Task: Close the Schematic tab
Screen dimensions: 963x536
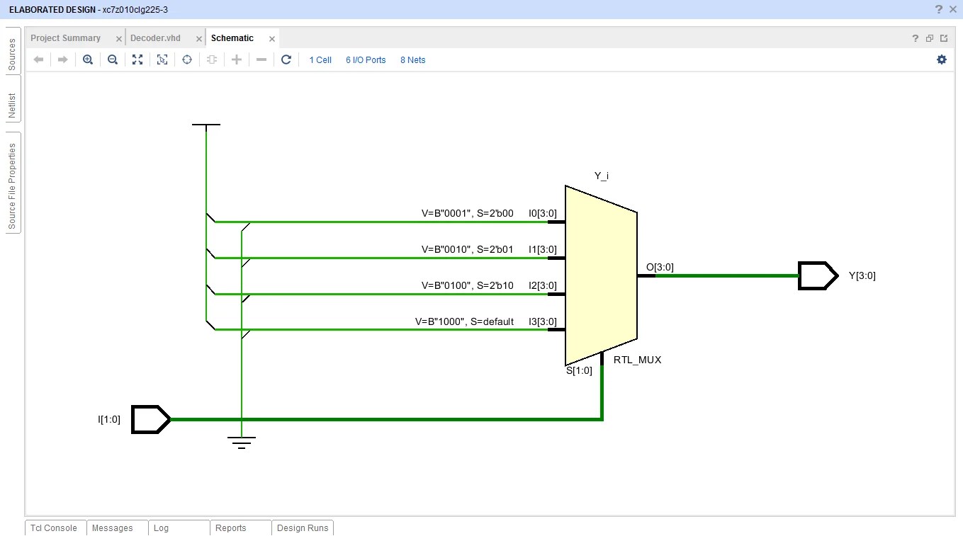Action: [272, 39]
